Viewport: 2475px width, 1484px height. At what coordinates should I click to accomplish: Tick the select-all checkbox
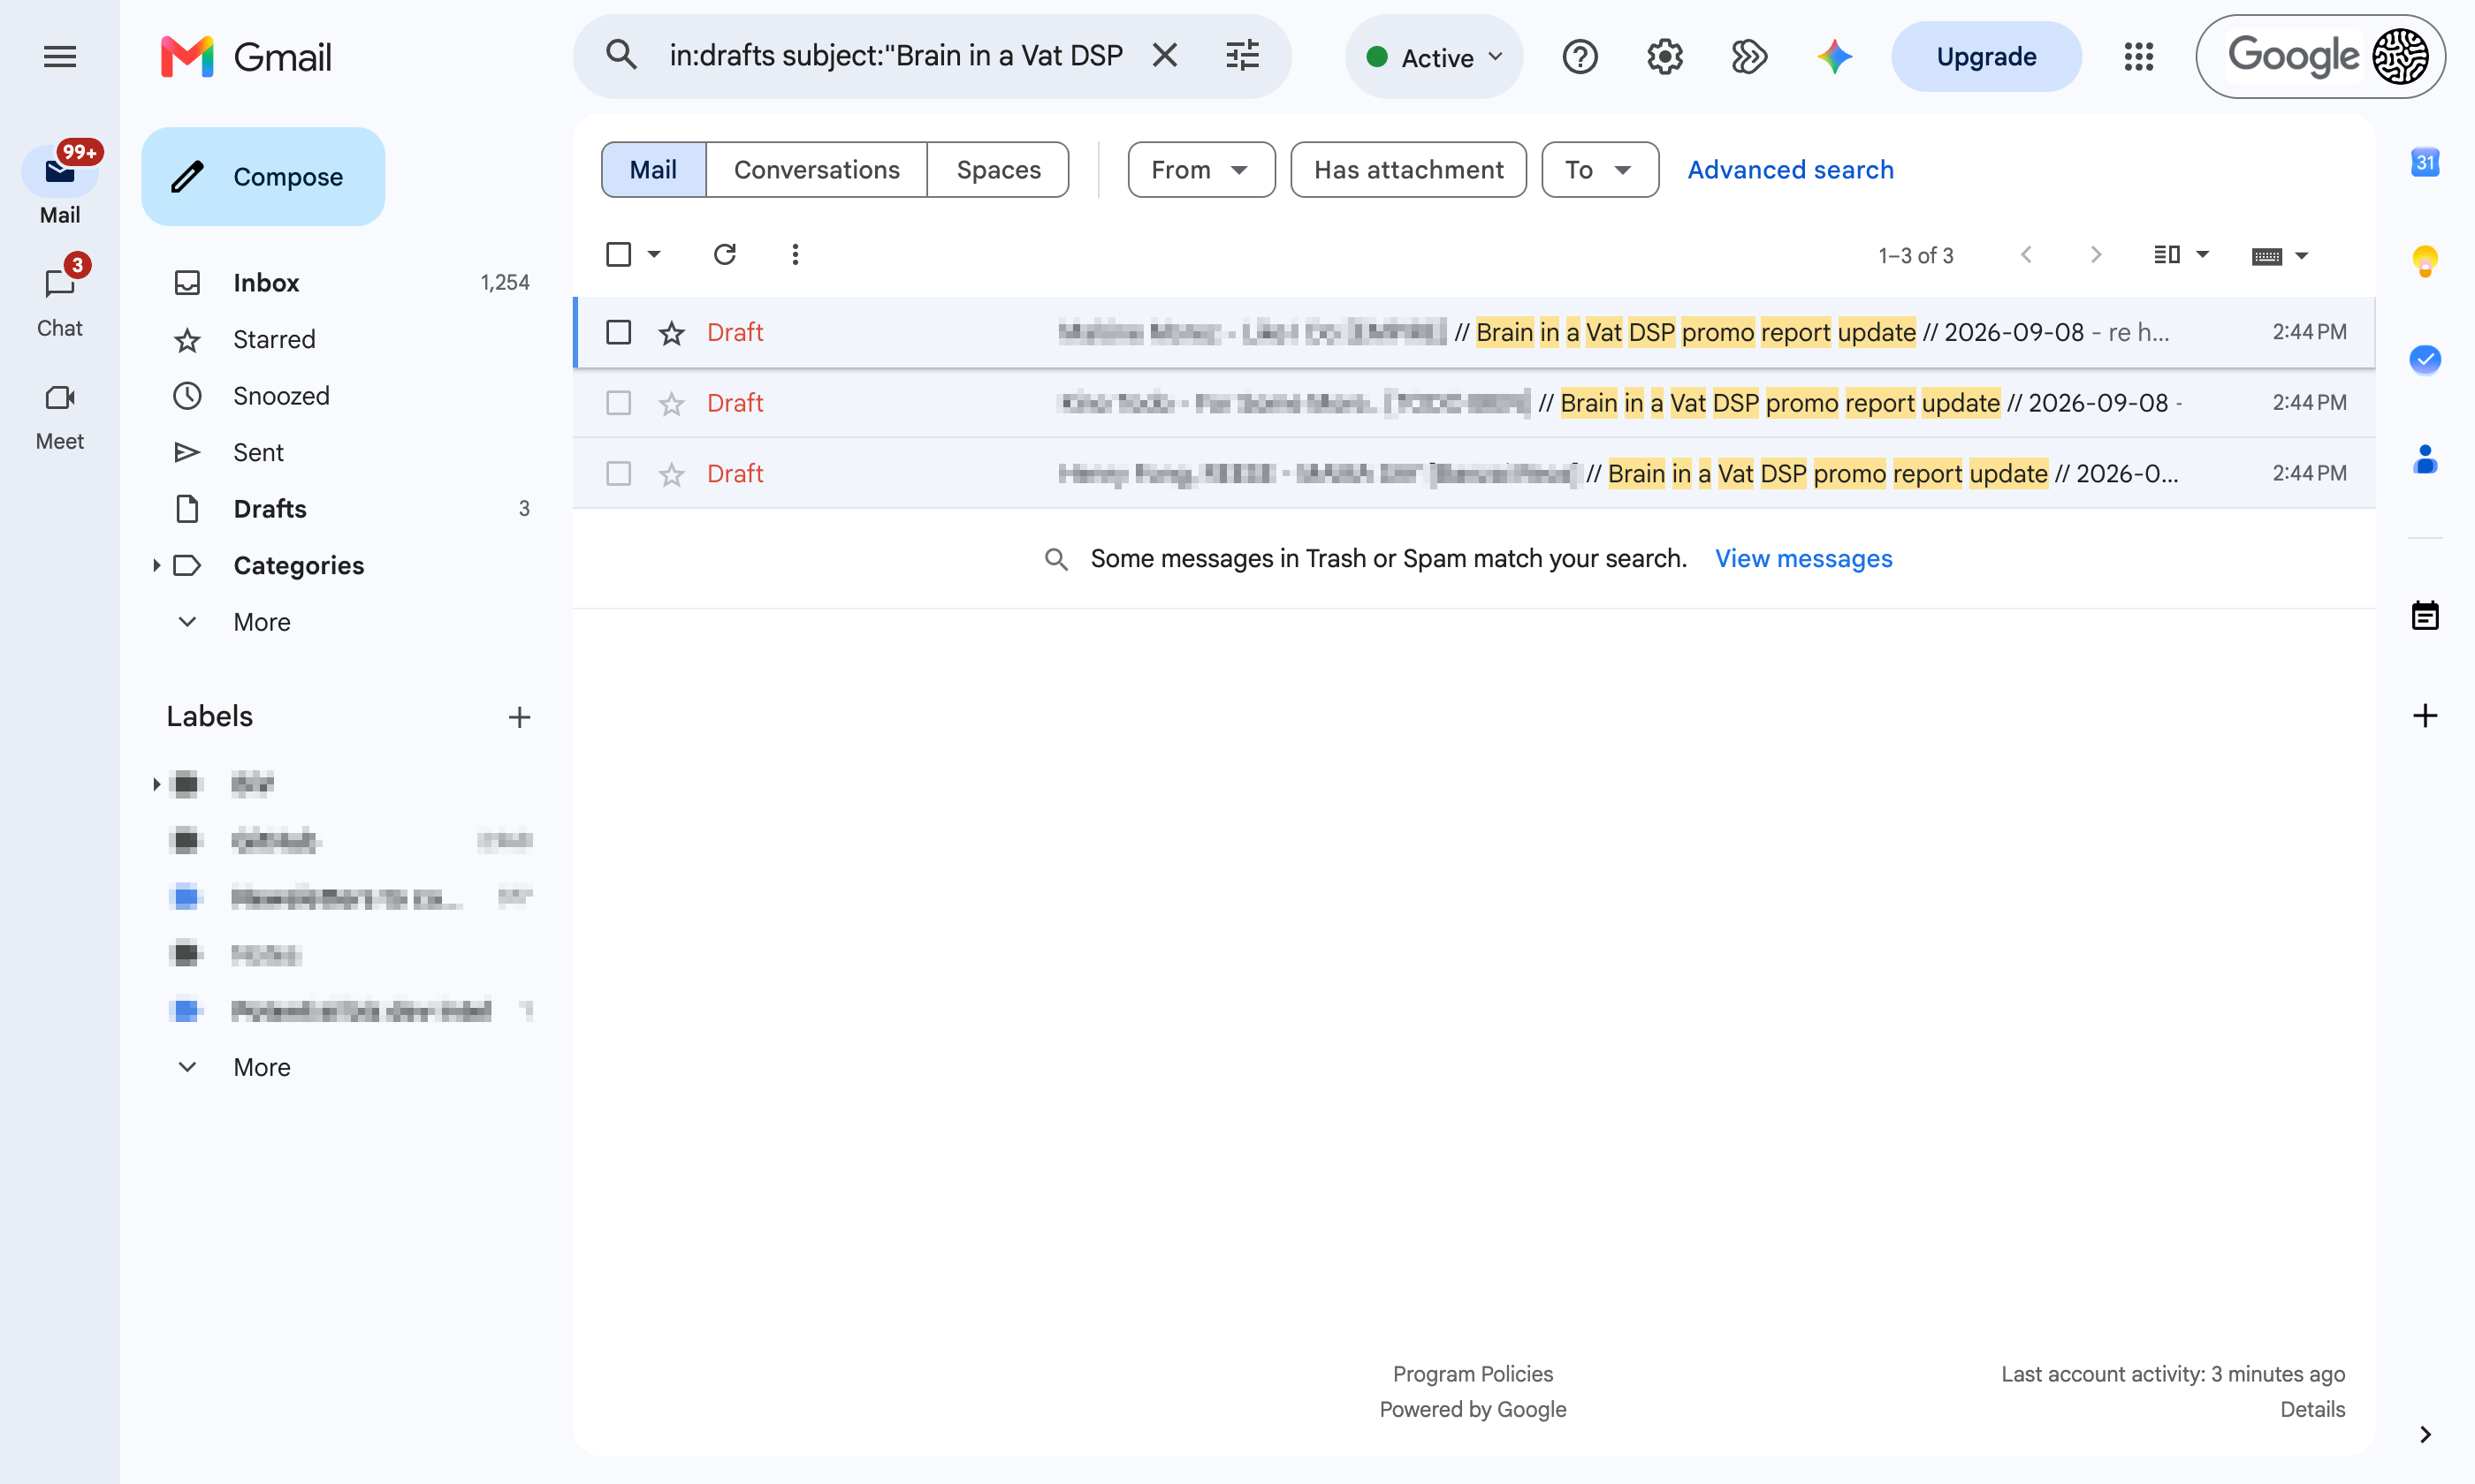point(618,255)
